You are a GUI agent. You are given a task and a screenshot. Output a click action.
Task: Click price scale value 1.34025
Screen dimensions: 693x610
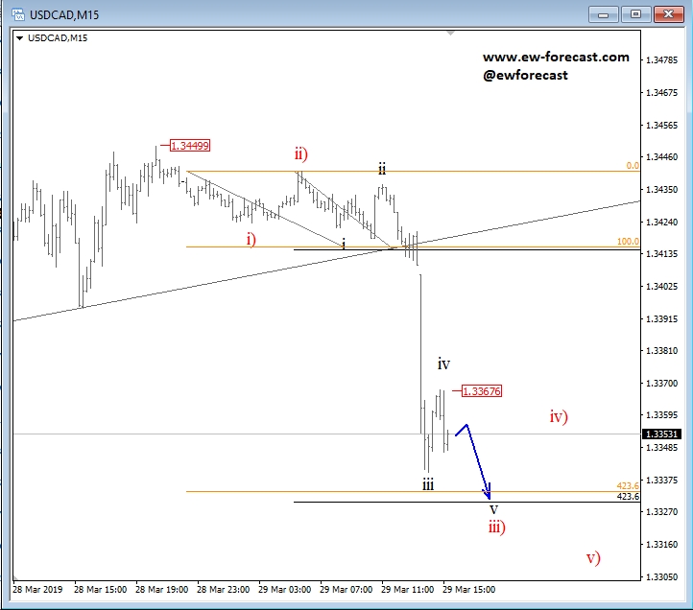tap(661, 287)
